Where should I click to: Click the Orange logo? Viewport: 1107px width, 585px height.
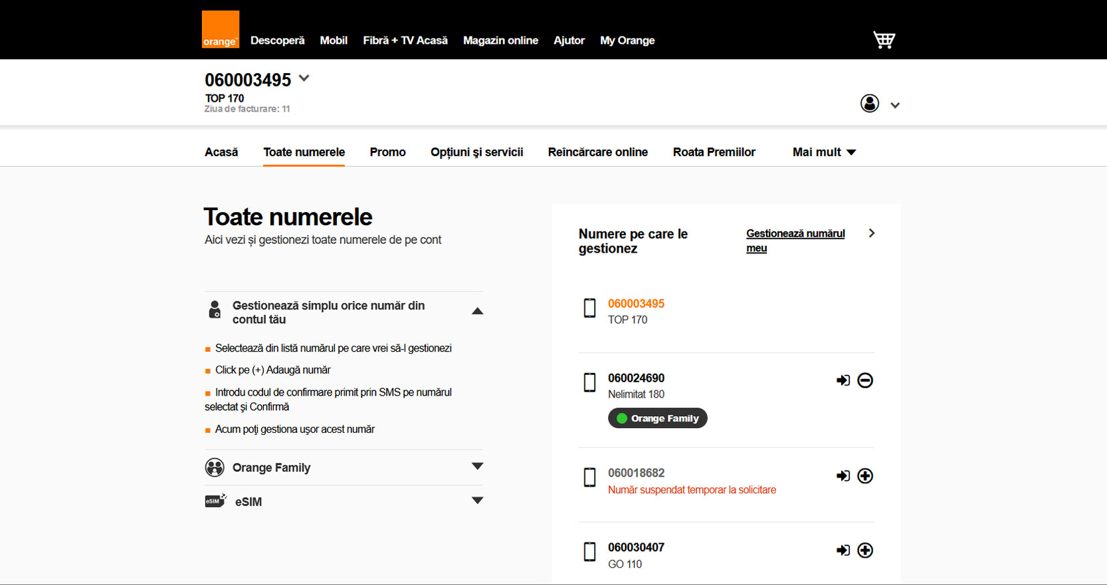pyautogui.click(x=220, y=30)
